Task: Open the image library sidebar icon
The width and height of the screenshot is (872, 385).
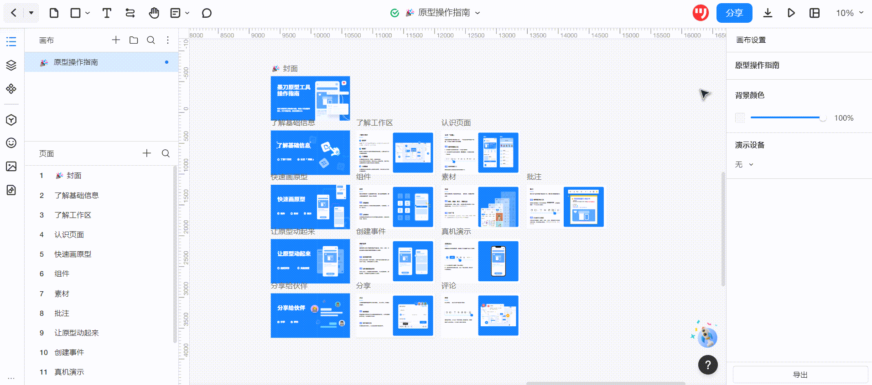Action: tap(11, 166)
